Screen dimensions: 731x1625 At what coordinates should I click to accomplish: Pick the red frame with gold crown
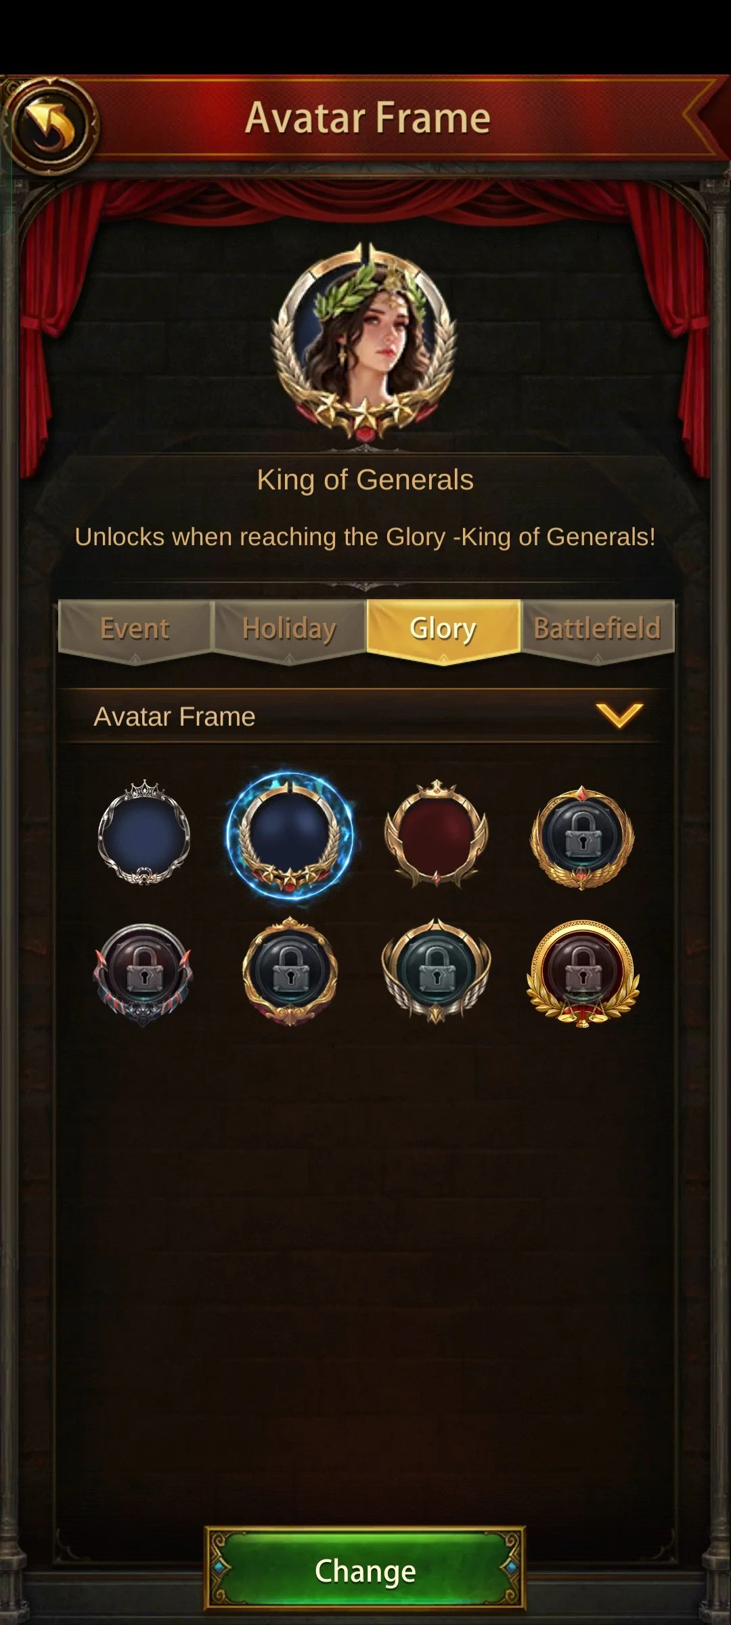pos(437,833)
